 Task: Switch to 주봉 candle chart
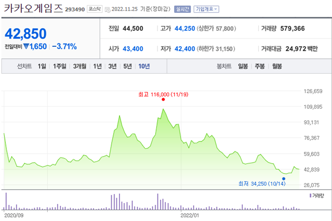coord(259,66)
